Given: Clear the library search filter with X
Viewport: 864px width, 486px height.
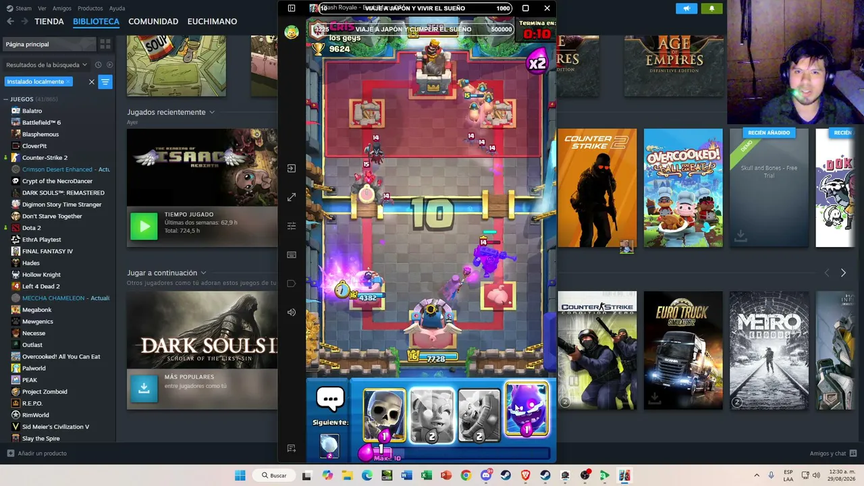Looking at the screenshot, I should click(92, 82).
